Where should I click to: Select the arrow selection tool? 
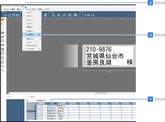2,20
